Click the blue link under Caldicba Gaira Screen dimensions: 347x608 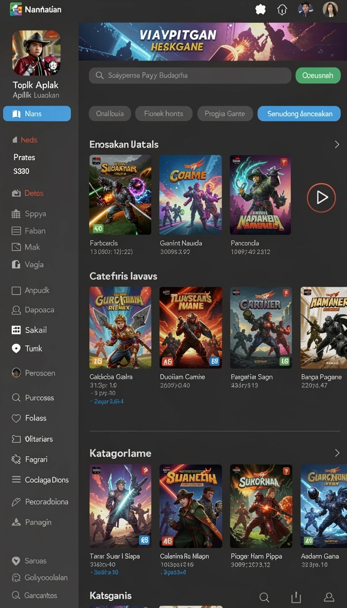coord(107,401)
